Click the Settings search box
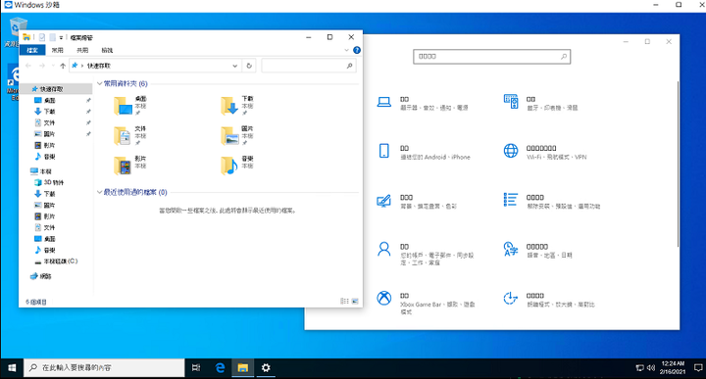The height and width of the screenshot is (379, 706). 491,57
